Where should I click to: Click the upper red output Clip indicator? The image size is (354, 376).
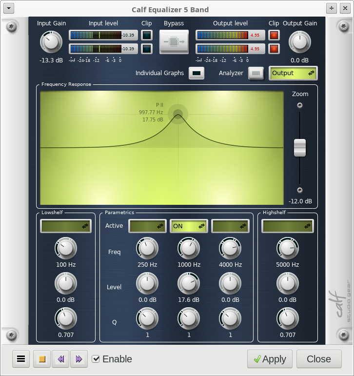point(274,35)
